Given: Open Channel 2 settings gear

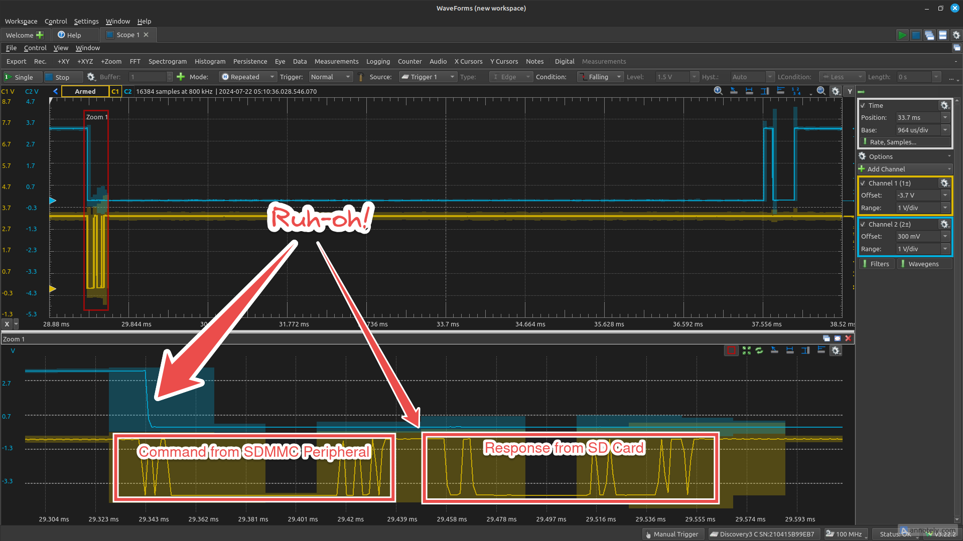Looking at the screenshot, I should (x=944, y=224).
